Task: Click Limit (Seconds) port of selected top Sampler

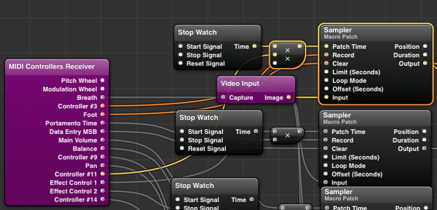Action: coord(327,72)
